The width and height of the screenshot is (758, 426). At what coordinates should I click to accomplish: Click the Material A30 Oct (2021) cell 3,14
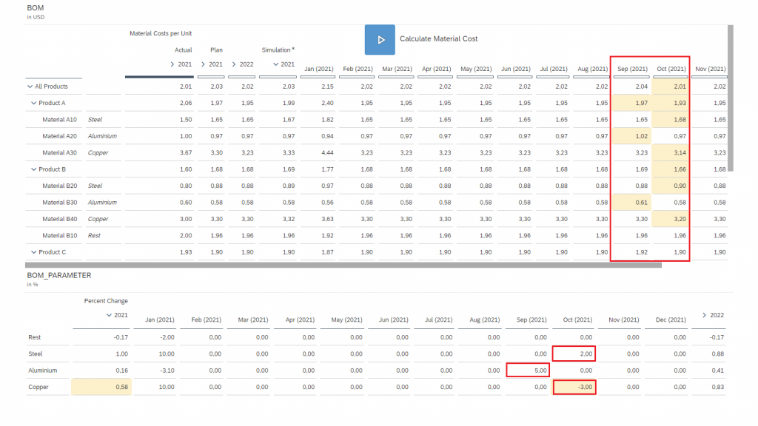click(669, 152)
